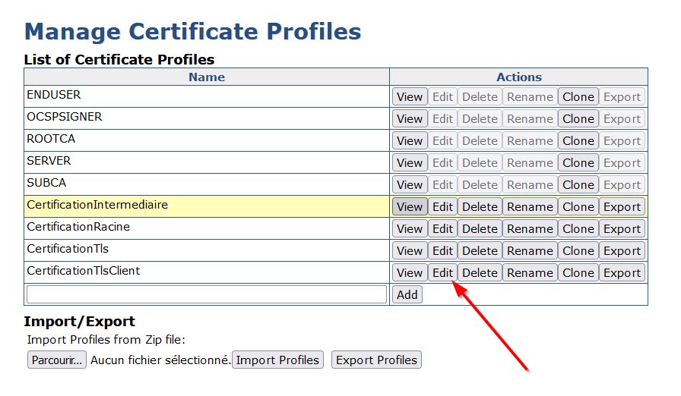Open the Parcourir file browser
681x396 pixels.
click(57, 360)
